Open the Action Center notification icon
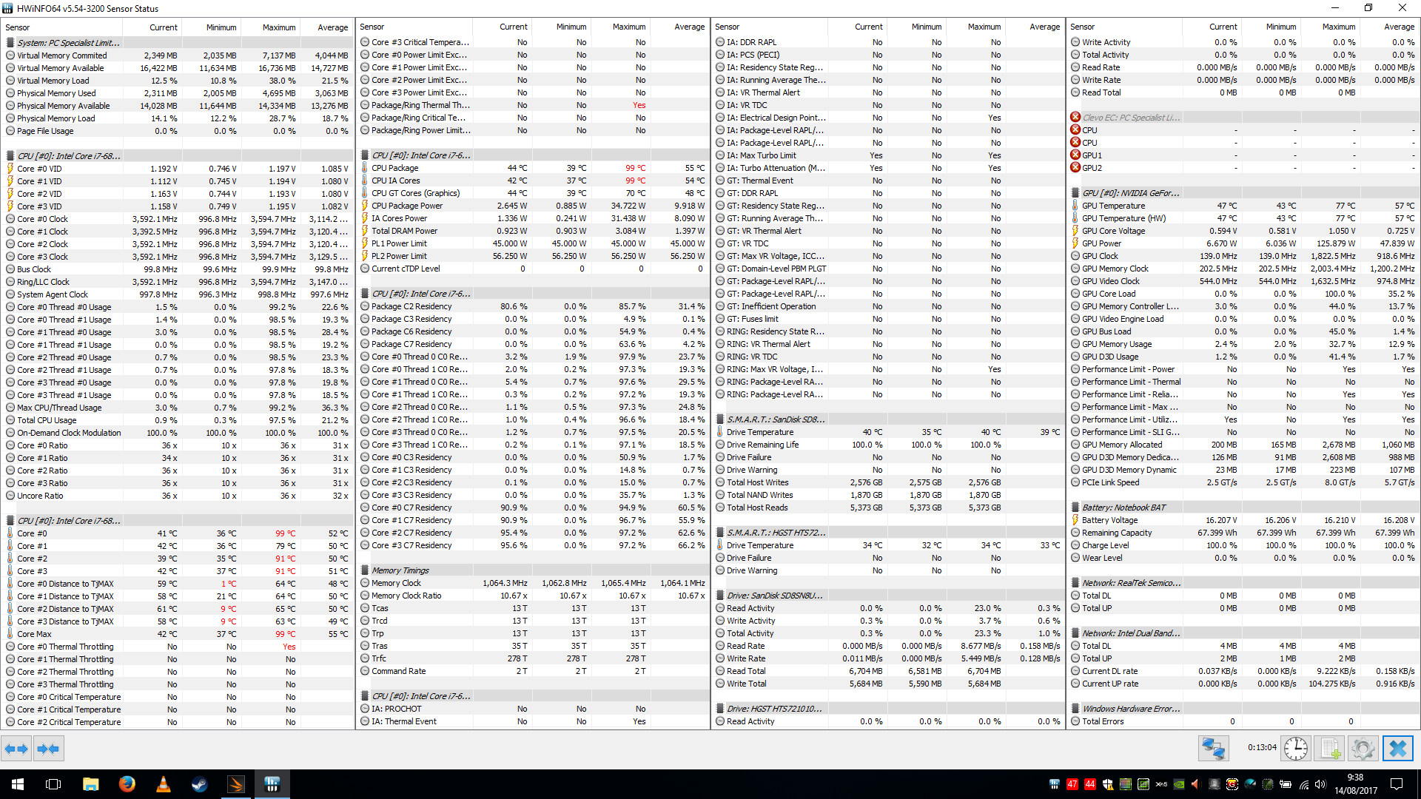The width and height of the screenshot is (1421, 799). [1397, 784]
